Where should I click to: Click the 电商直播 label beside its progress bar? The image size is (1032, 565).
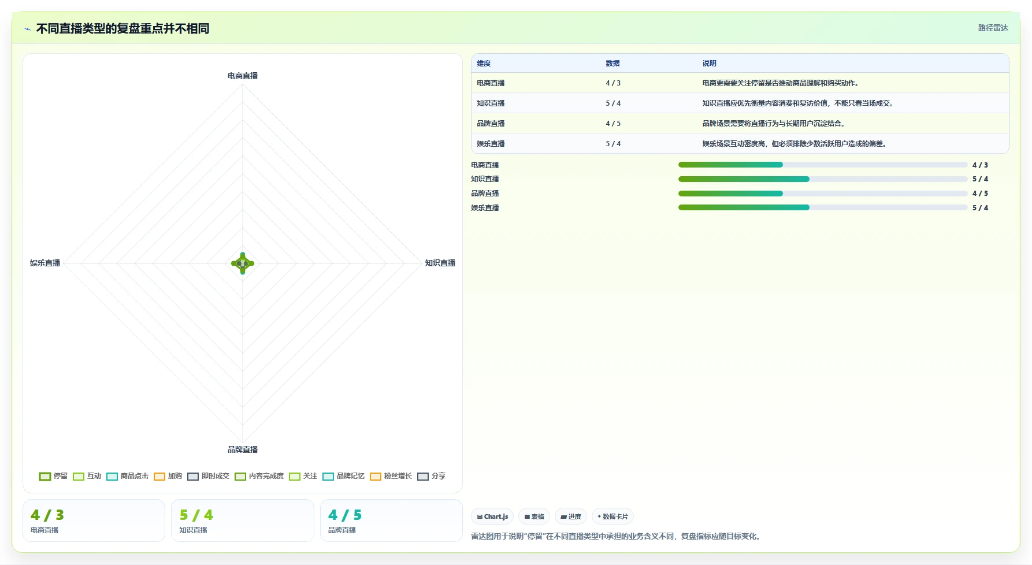[x=485, y=165]
